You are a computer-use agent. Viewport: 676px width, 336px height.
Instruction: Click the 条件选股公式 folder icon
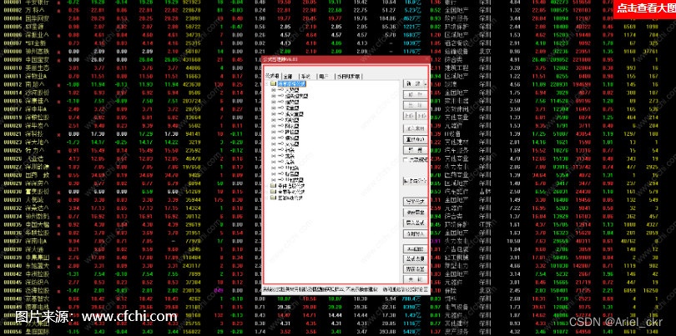274,186
